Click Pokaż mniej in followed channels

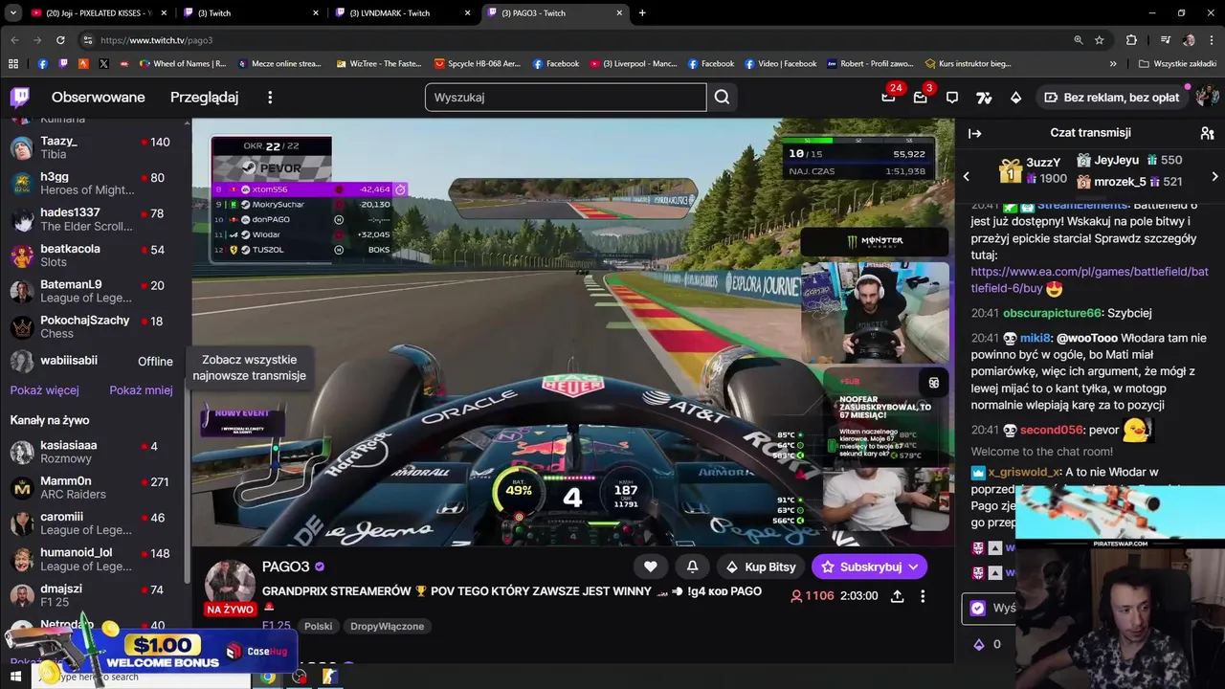[x=141, y=390]
